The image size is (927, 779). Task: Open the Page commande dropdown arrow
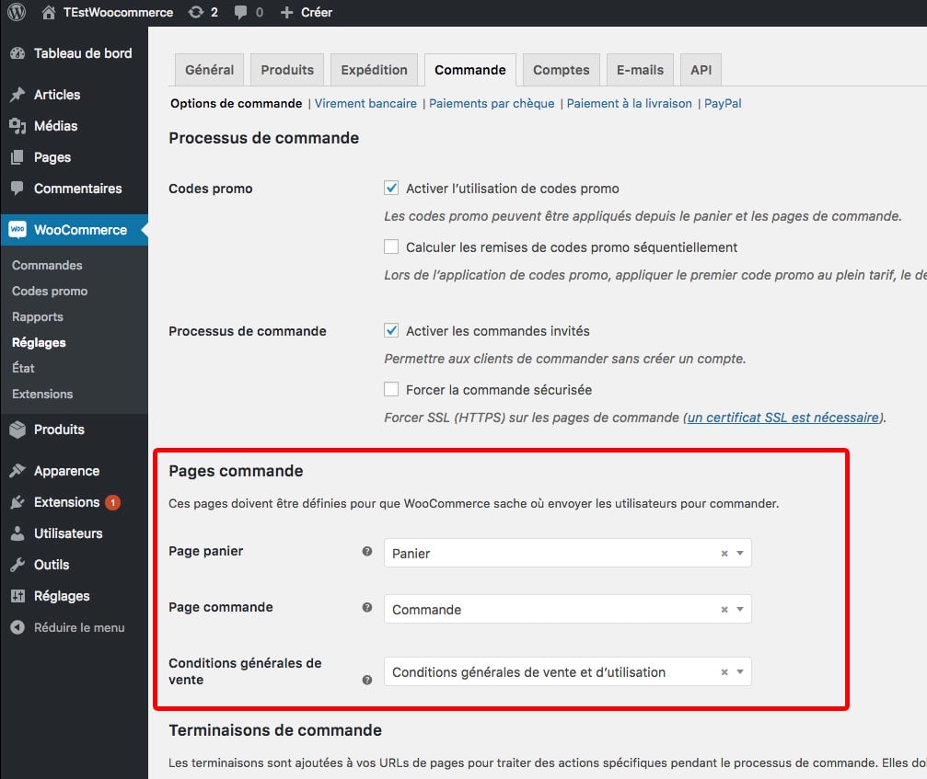coord(740,610)
